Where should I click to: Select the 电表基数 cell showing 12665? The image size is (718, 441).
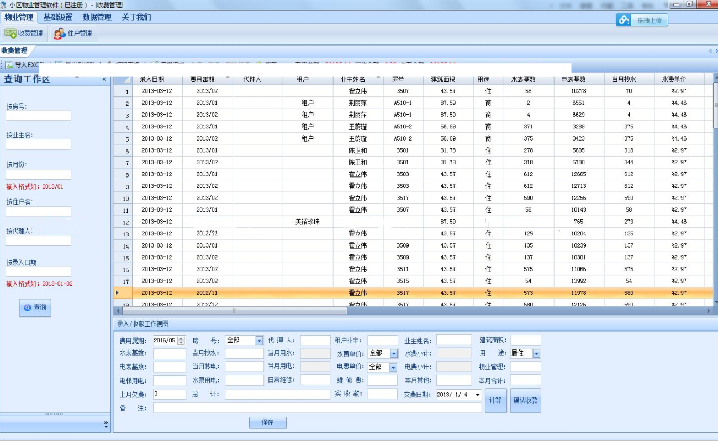point(579,174)
